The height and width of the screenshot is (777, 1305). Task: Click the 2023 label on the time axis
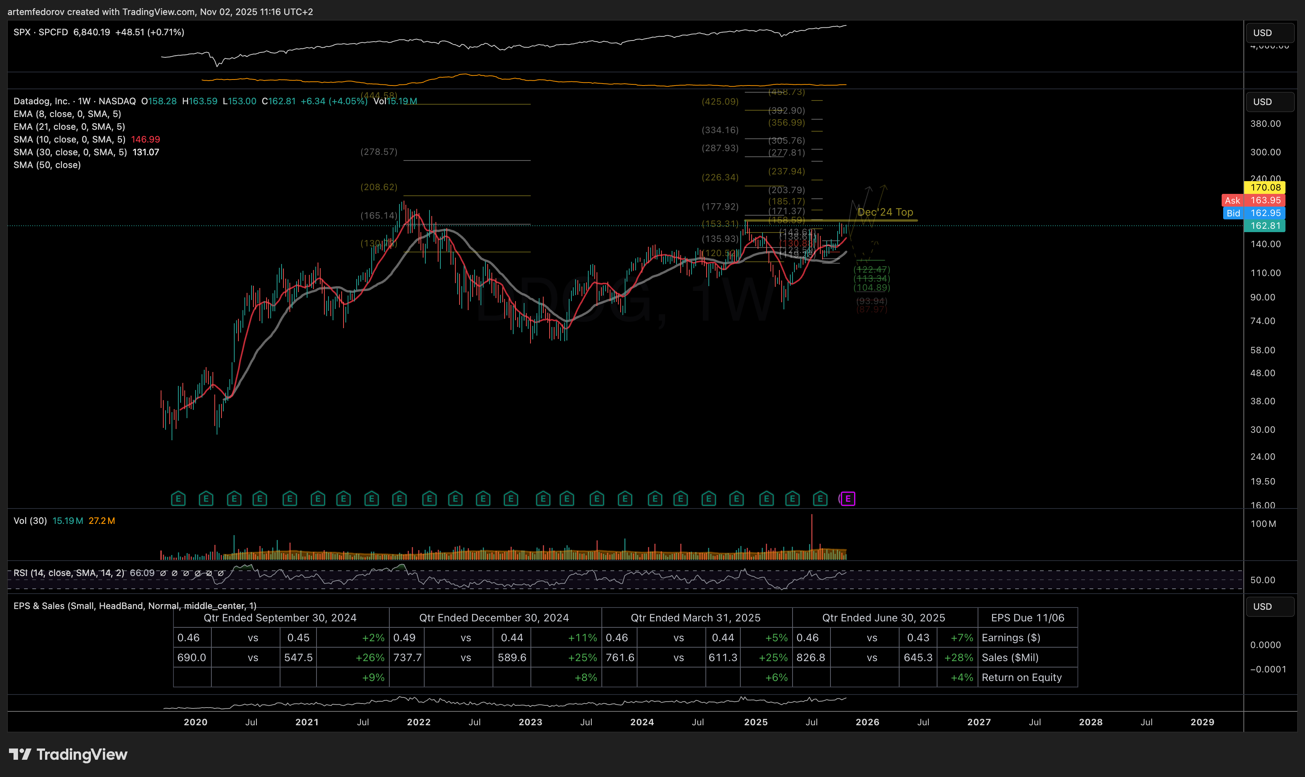point(530,722)
